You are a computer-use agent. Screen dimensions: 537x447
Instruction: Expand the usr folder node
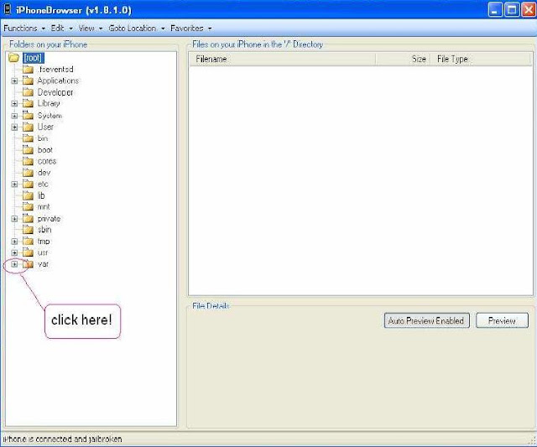coord(14,253)
